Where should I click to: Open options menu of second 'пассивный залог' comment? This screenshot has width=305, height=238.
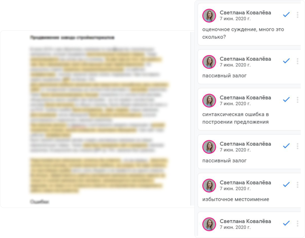297,146
